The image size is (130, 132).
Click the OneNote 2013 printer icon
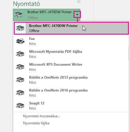(20, 80)
